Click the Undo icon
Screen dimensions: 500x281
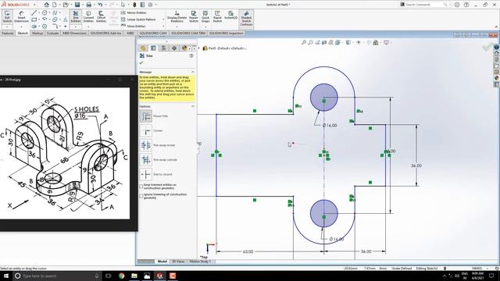coord(100,5)
